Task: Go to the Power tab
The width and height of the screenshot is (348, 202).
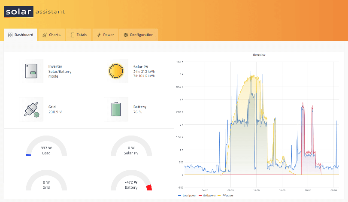Action: [106, 35]
